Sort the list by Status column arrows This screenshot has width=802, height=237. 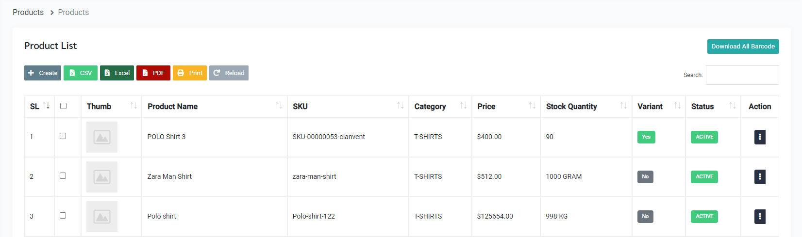[732, 106]
